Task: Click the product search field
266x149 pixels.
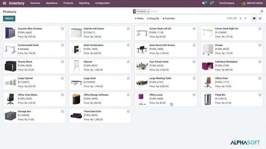Action: click(x=204, y=11)
